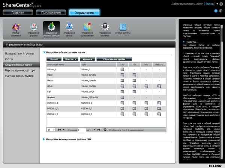Click the NFS column header

coord(146,65)
